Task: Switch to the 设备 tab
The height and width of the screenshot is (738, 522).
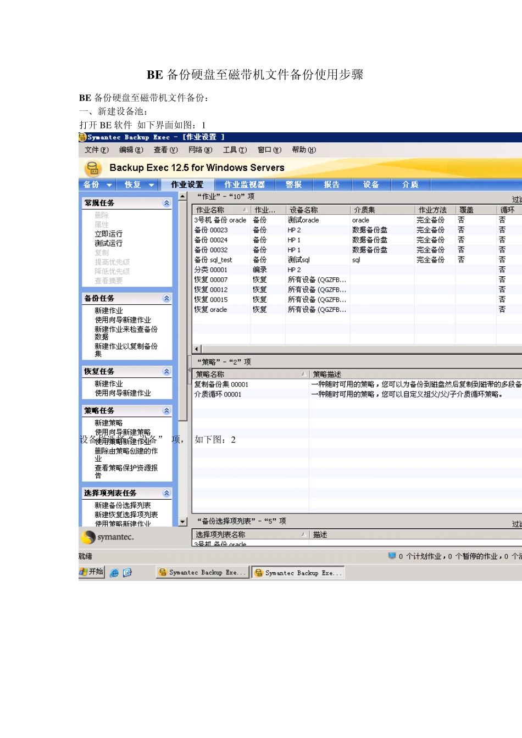Action: 371,185
